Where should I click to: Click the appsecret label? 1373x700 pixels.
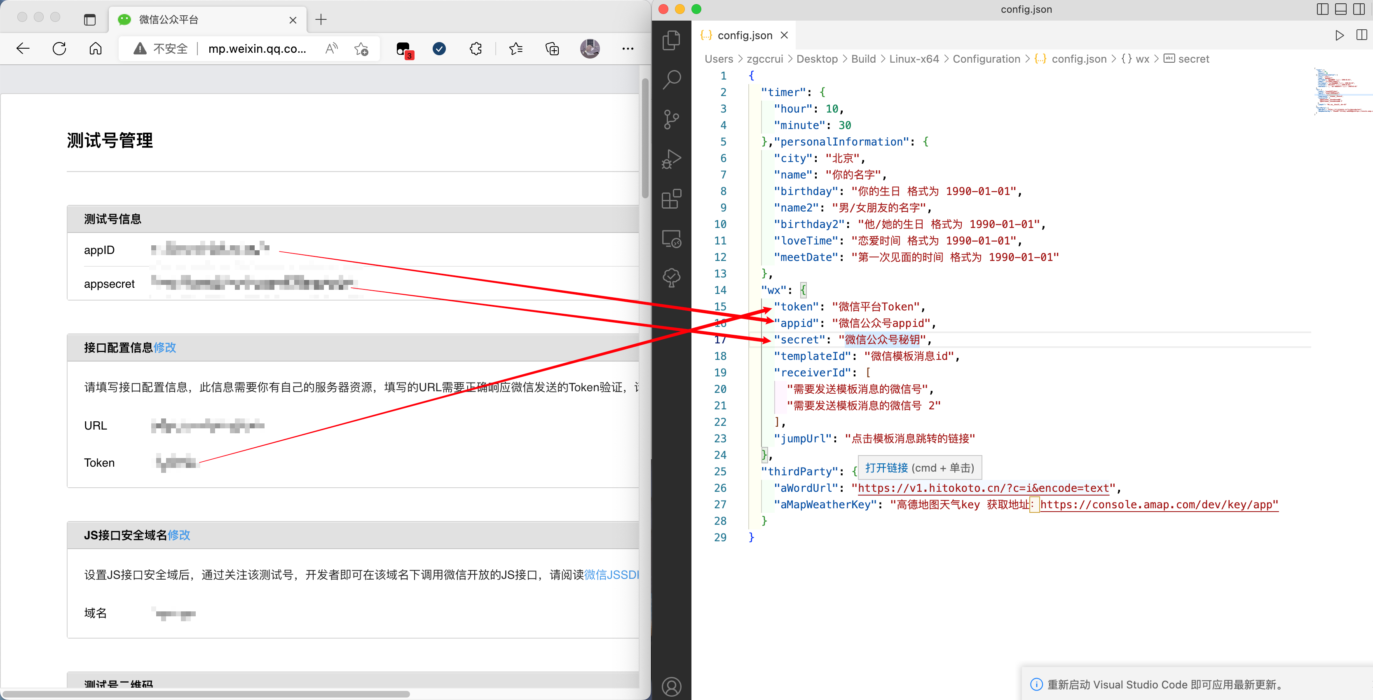click(109, 284)
